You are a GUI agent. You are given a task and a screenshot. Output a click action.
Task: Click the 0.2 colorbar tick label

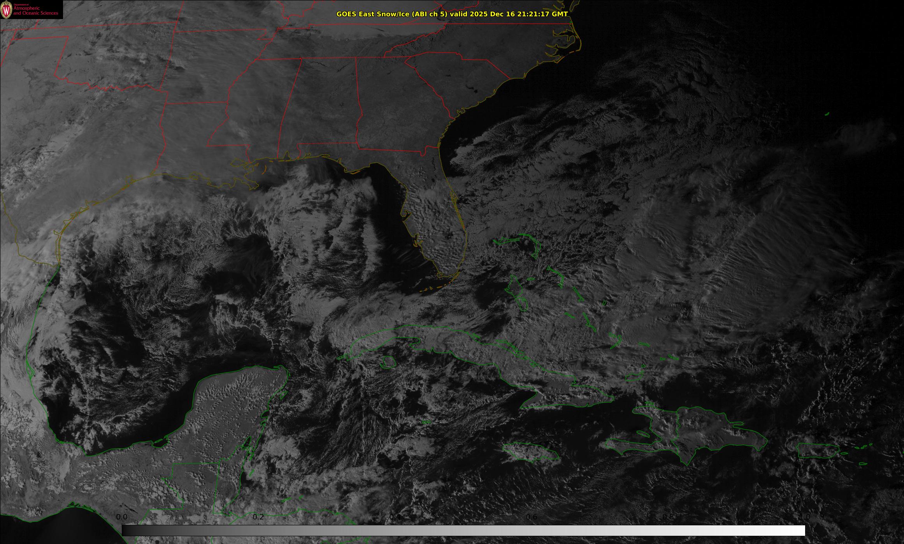tap(258, 517)
